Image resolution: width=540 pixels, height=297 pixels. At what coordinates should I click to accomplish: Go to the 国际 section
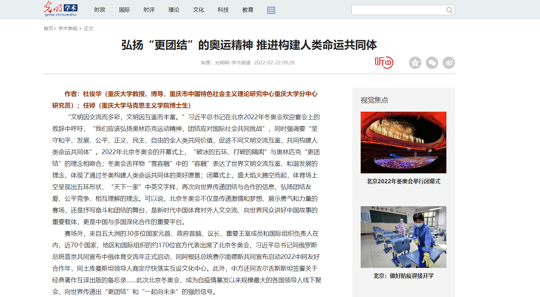point(124,10)
